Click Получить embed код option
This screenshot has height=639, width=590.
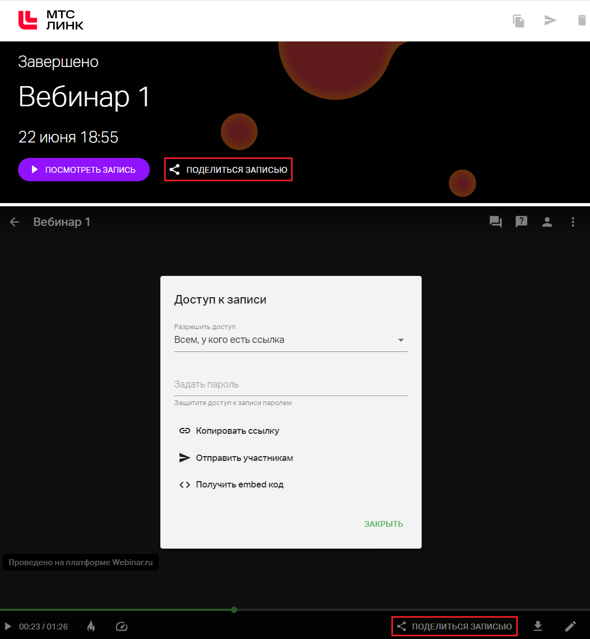pos(232,485)
